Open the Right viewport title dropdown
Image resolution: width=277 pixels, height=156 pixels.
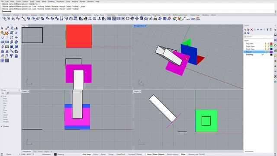[140, 91]
